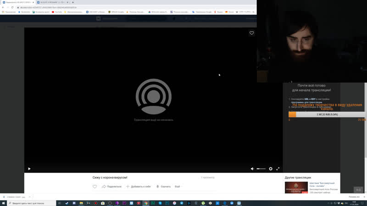Open Microsoft Edge from the taskbar
367x206 pixels.
(x=225, y=203)
